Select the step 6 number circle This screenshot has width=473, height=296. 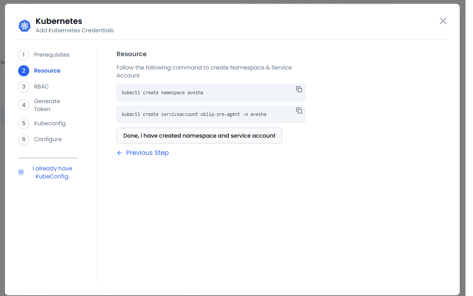[x=23, y=139]
